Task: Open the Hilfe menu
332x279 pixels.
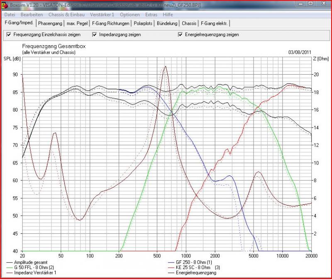Action: (x=168, y=15)
